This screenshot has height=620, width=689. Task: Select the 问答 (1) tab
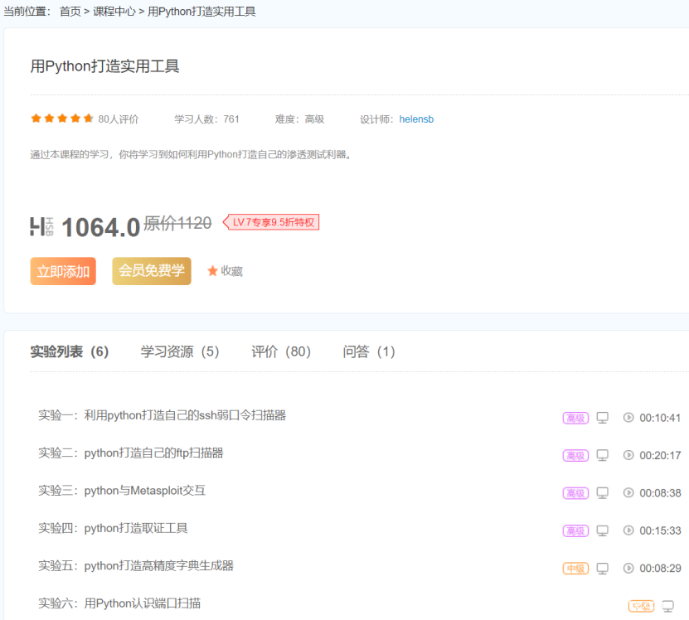369,351
